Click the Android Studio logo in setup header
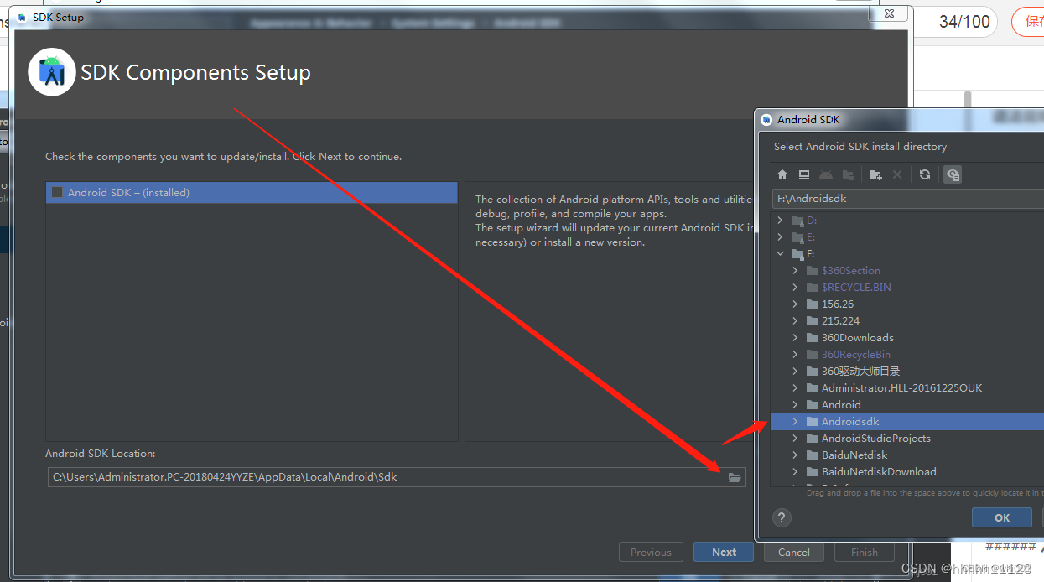Viewport: 1044px width, 582px height. pos(52,72)
